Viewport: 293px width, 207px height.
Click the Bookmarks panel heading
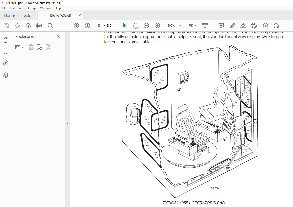25,36
